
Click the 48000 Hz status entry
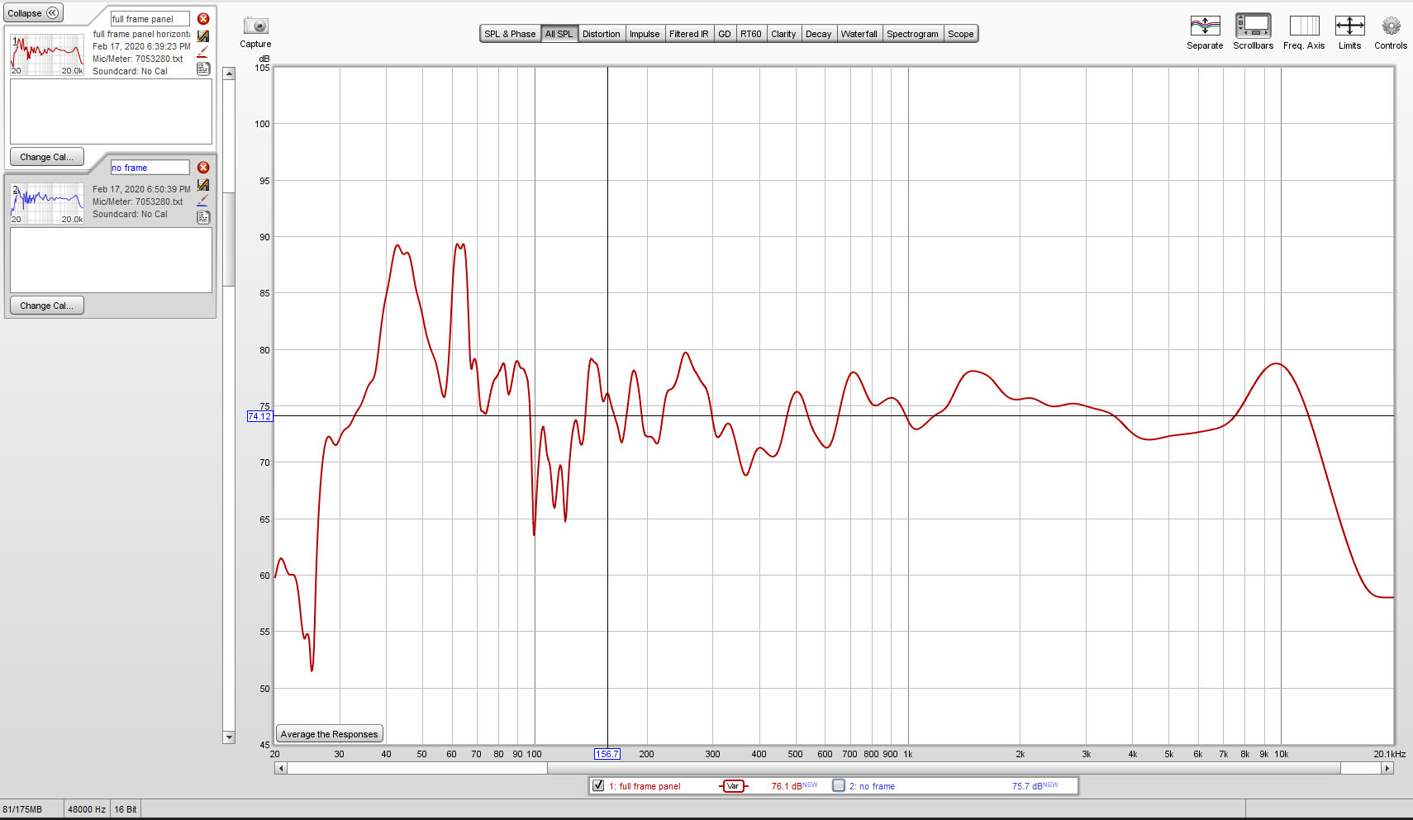(87, 809)
